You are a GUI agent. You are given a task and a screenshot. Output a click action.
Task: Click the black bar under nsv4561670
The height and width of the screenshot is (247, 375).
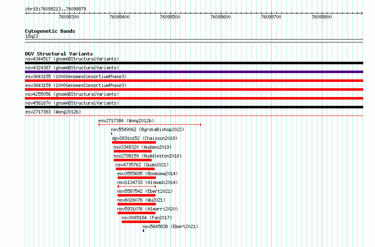click(x=194, y=107)
